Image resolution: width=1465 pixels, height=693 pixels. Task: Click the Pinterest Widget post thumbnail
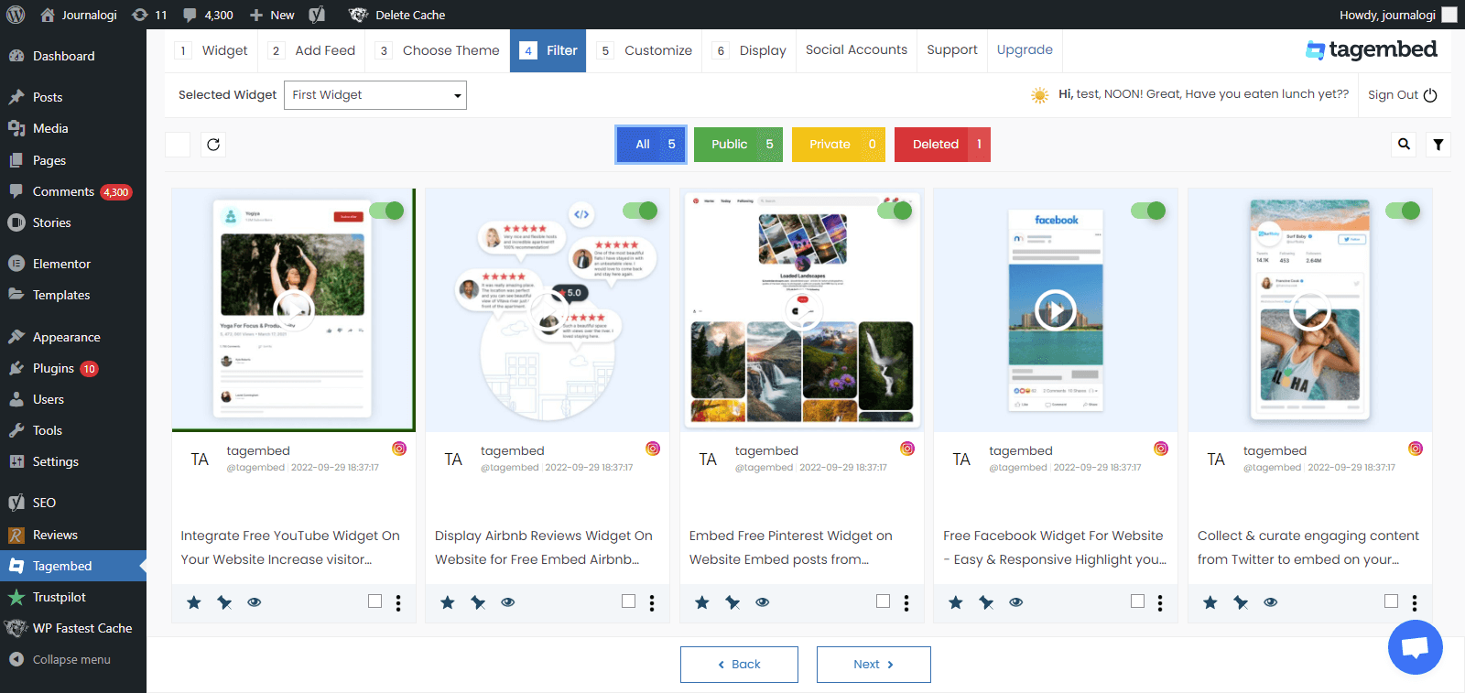802,310
